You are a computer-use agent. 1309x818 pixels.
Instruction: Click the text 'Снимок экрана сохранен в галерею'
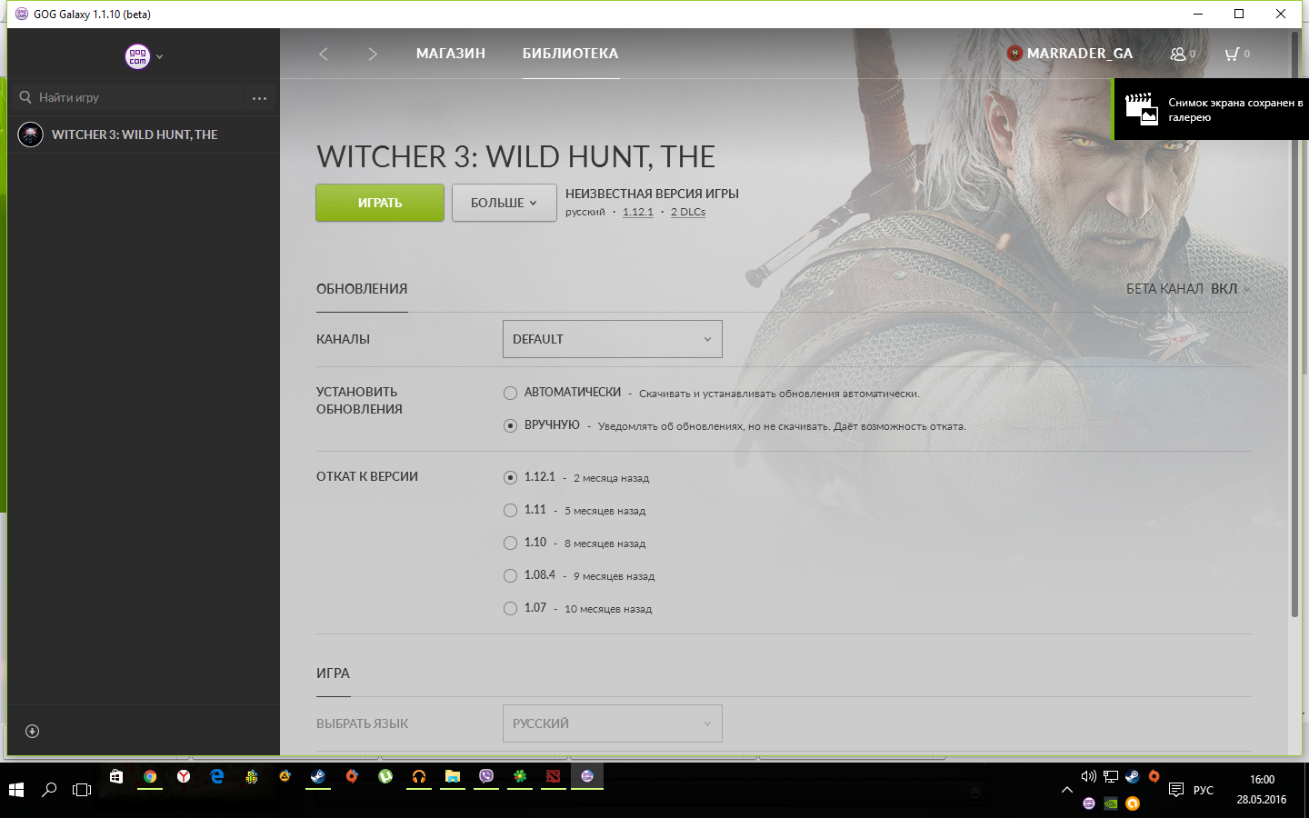click(1235, 110)
